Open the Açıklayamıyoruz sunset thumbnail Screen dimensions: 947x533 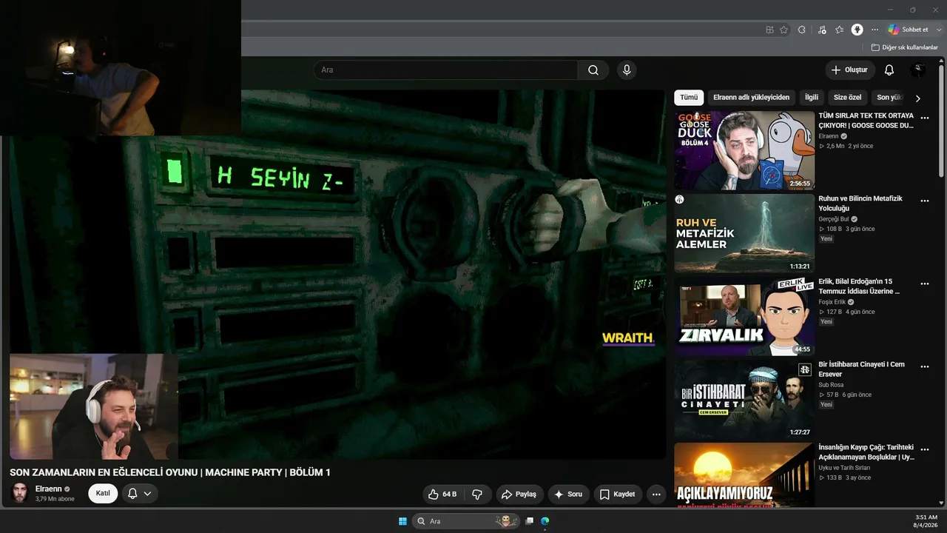click(x=744, y=475)
